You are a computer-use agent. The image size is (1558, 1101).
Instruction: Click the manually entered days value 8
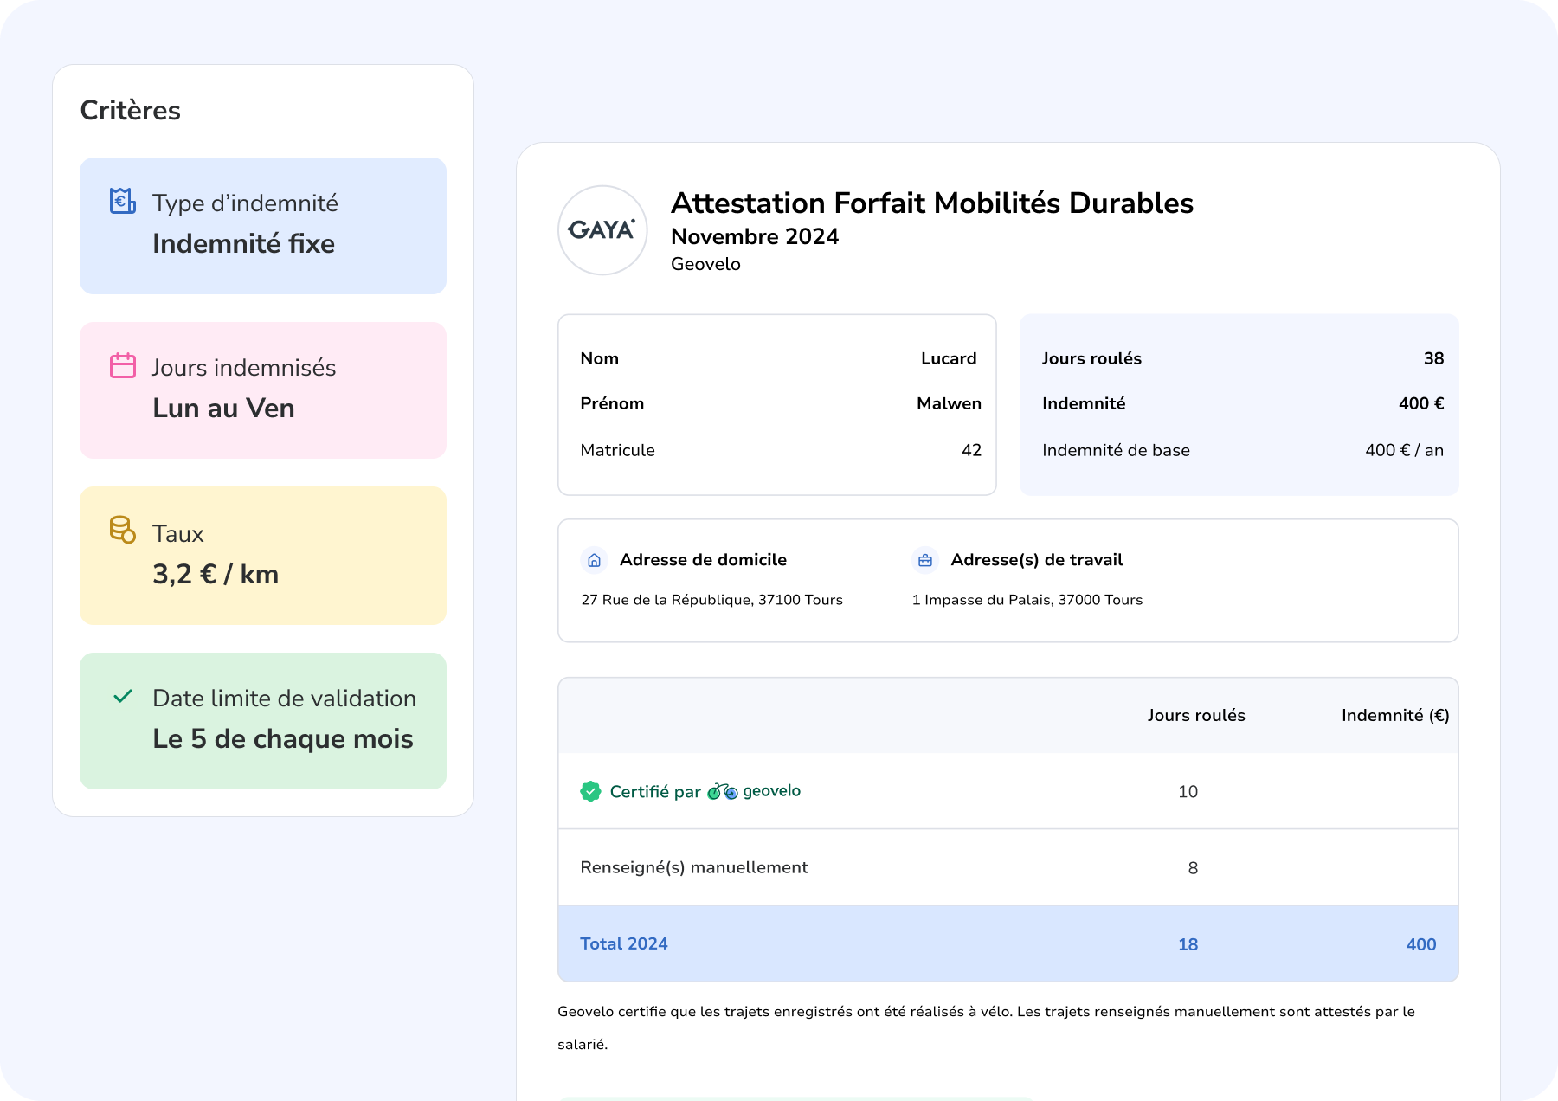tap(1193, 868)
